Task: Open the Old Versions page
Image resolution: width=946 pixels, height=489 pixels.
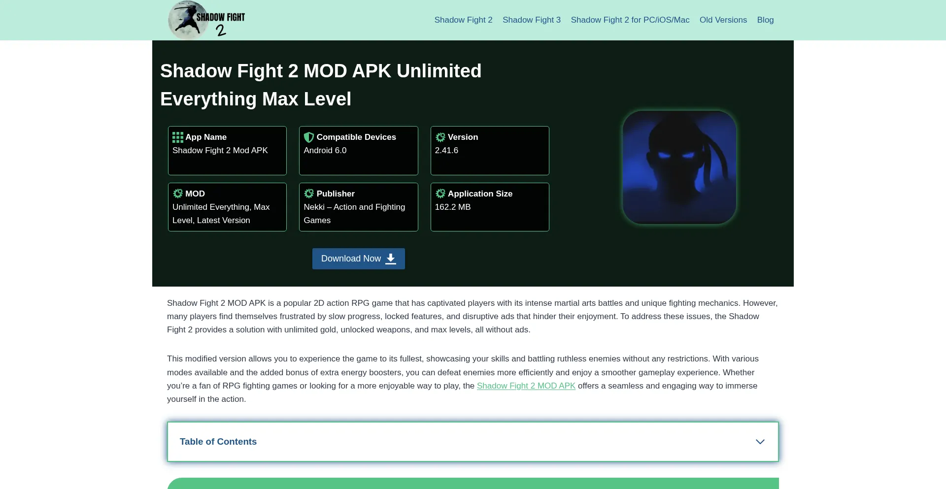Action: point(723,20)
